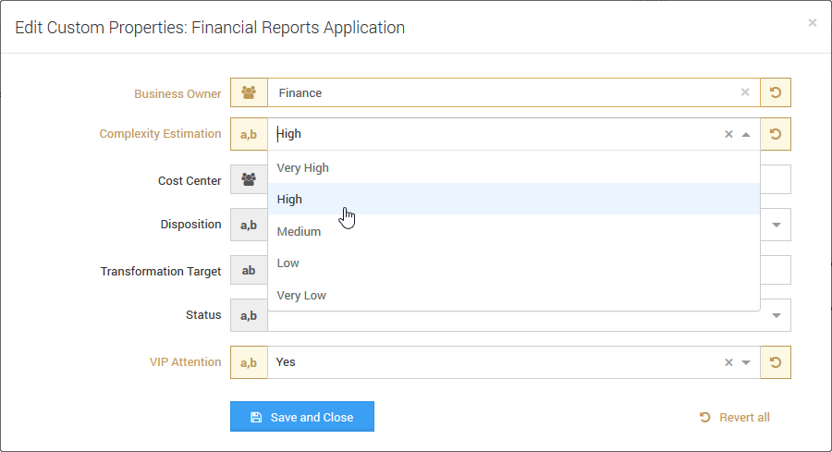
Task: Clear the VIP Attention Yes value
Action: pos(728,362)
